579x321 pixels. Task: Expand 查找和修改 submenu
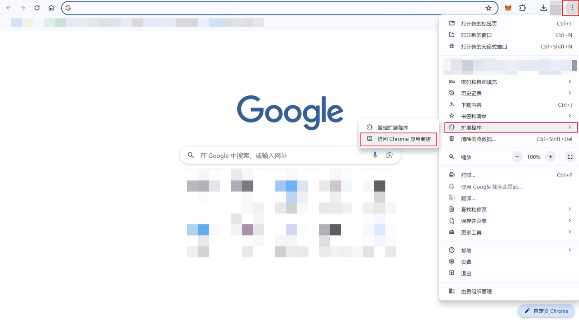[x=509, y=209]
